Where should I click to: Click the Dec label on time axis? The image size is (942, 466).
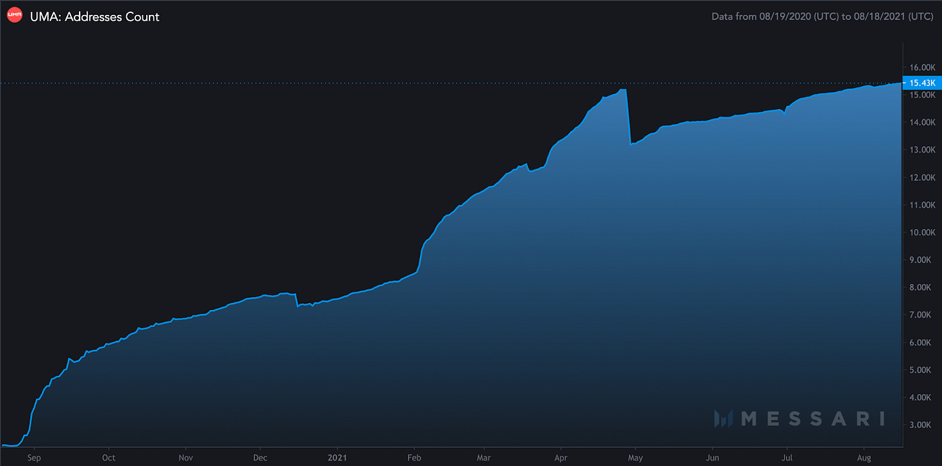[x=260, y=456]
